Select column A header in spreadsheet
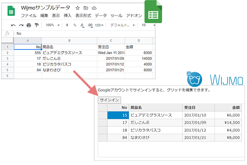This screenshot has height=165, width=247. point(28,40)
